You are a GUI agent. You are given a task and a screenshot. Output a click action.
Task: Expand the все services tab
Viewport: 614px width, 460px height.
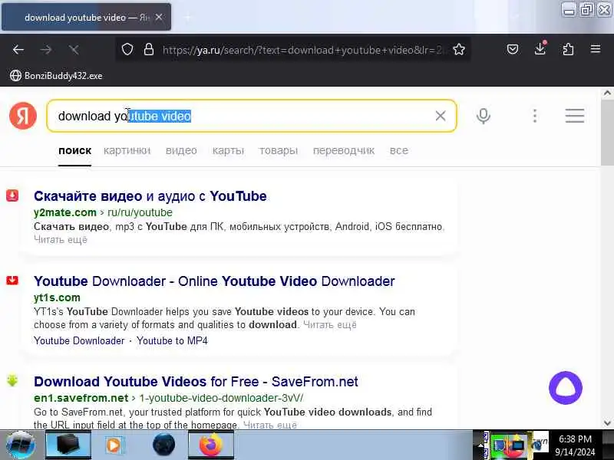[x=398, y=150]
